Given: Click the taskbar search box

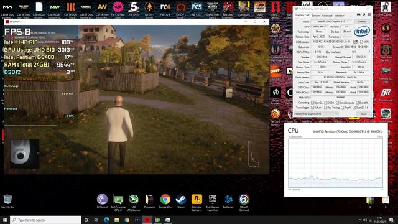Looking at the screenshot, I should tap(45, 220).
